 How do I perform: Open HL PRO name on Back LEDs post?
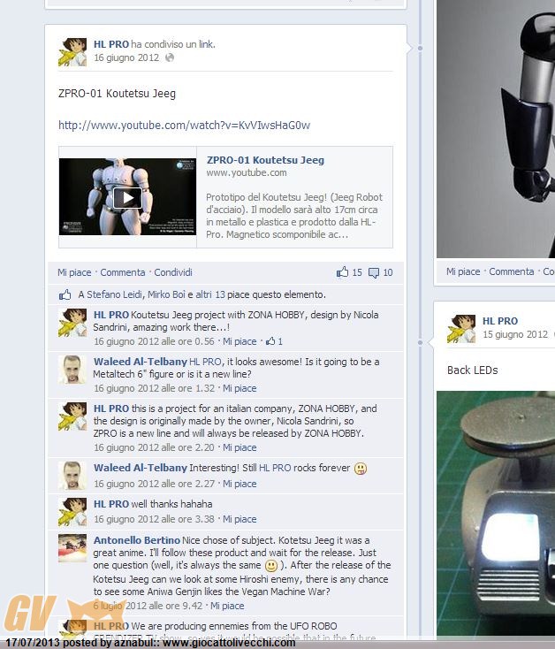coord(500,321)
